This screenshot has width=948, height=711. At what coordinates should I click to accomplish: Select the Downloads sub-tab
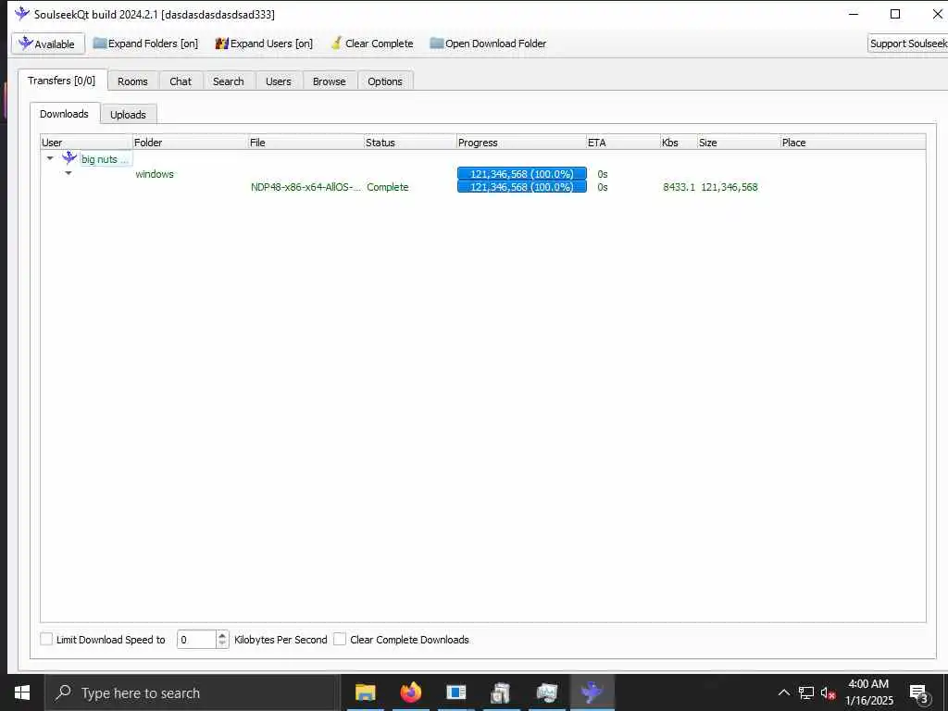pos(64,114)
